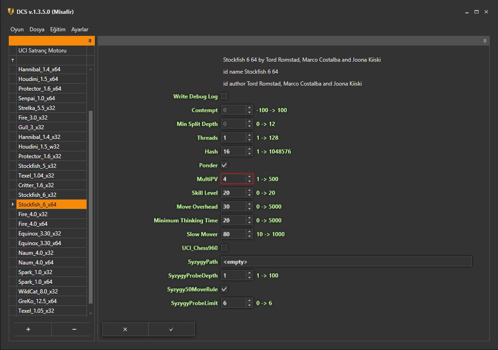Increase Slow Mover with up arrow
This screenshot has width=498, height=350.
coord(249,232)
